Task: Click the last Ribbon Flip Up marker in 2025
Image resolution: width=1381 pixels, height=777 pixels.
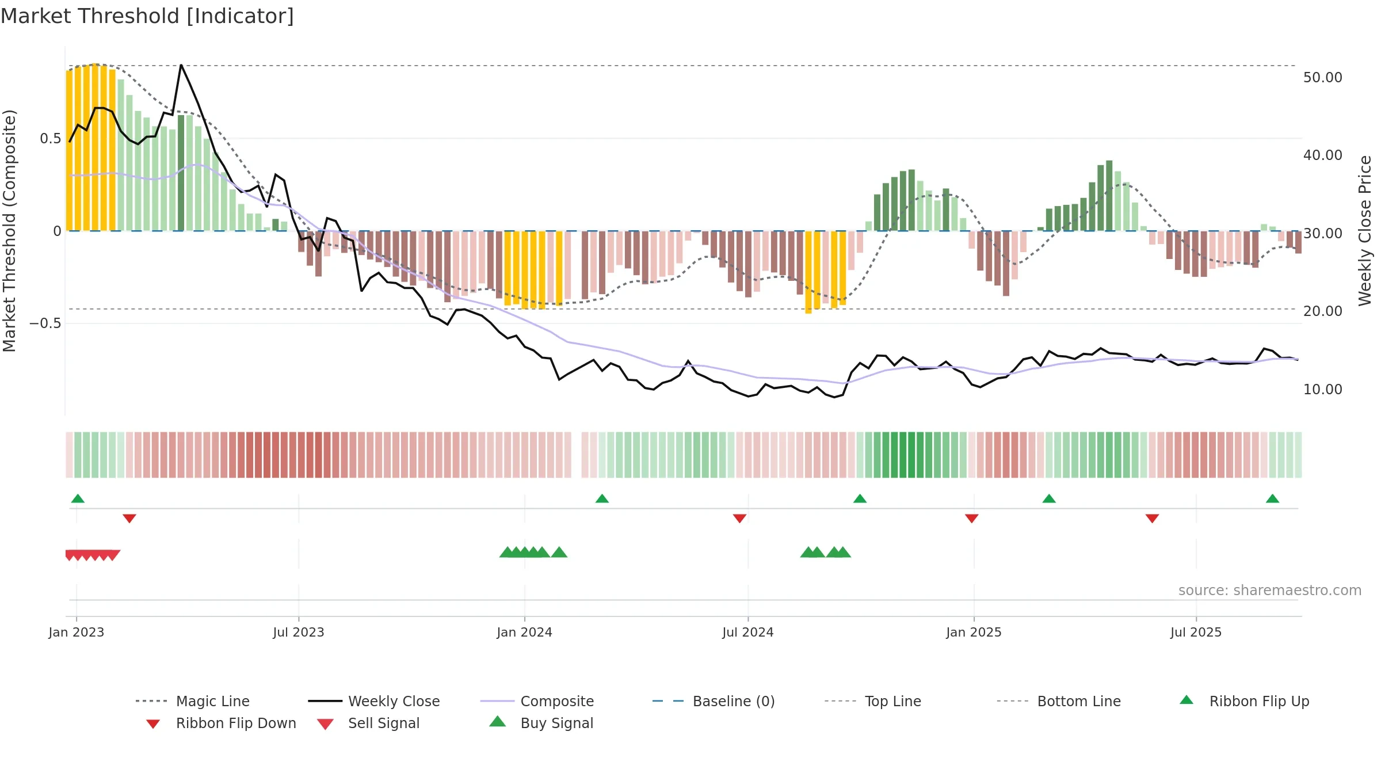Action: pos(1272,498)
